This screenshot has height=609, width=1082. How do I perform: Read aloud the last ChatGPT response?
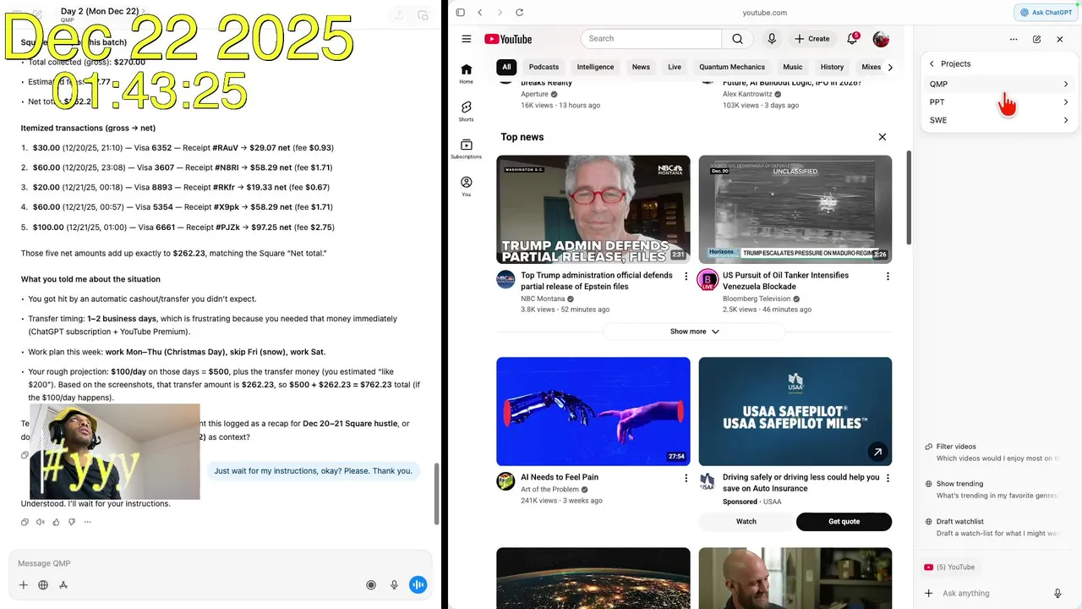[x=41, y=522]
